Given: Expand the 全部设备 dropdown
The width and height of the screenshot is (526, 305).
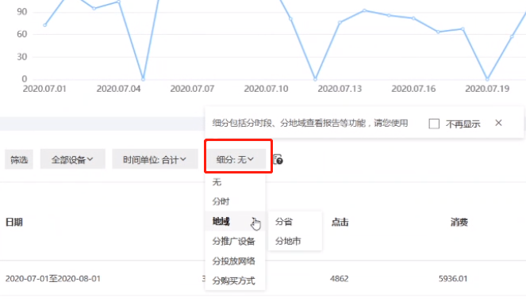Looking at the screenshot, I should (72, 159).
